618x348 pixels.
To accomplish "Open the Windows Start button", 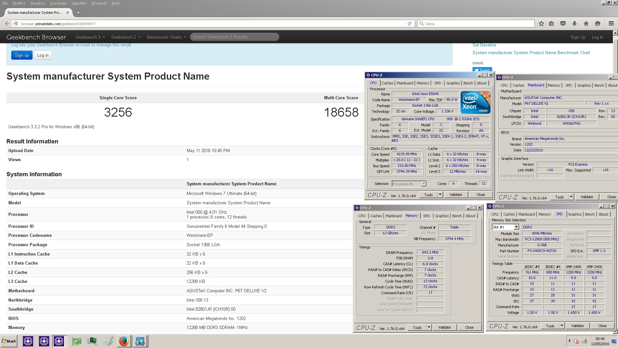I will pos(9,341).
